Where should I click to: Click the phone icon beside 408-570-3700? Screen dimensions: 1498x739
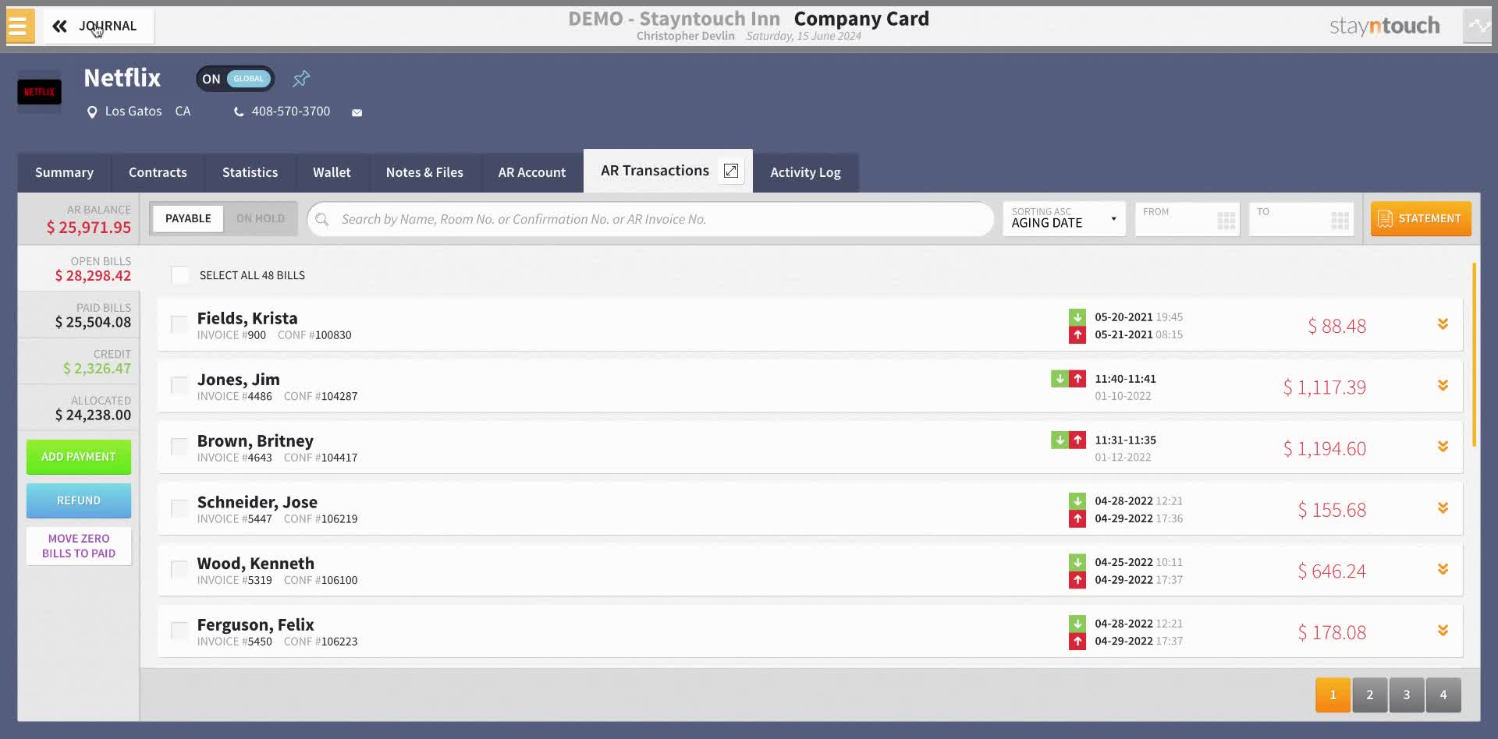(x=239, y=112)
